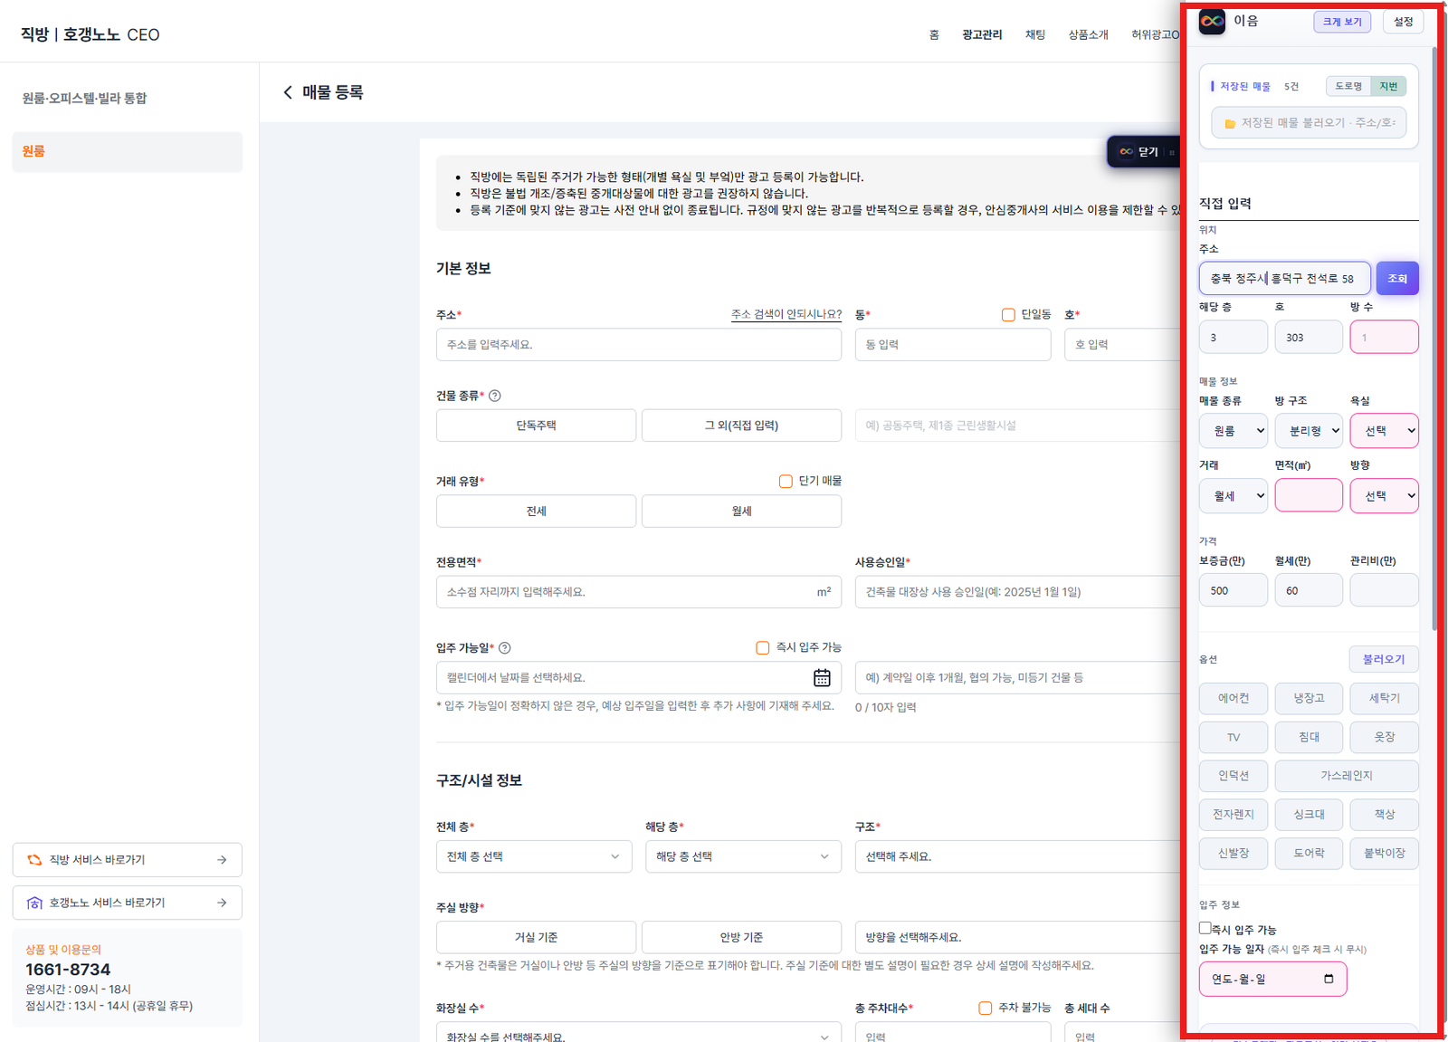Toggle 에어컨 option
This screenshot has height=1042, width=1448.
(x=1234, y=698)
